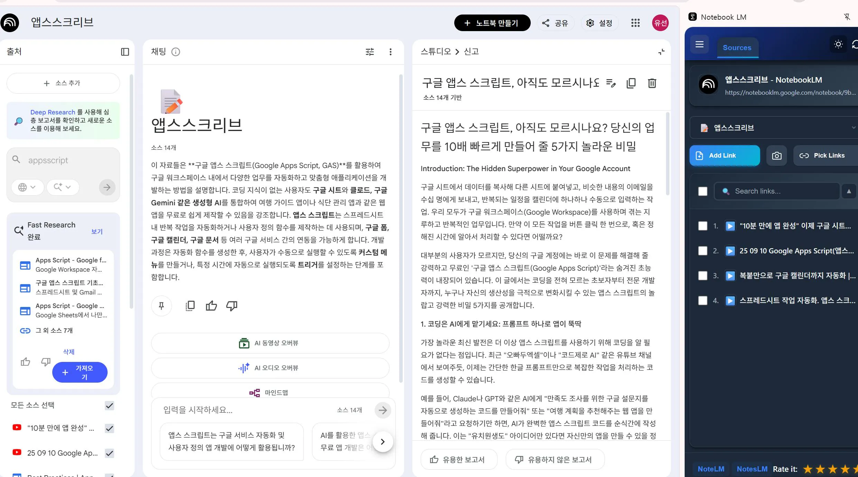Capture page with camera icon in extension

click(x=777, y=155)
